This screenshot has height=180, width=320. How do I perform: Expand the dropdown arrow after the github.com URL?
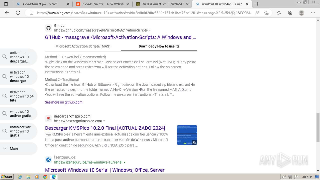(x=150, y=30)
